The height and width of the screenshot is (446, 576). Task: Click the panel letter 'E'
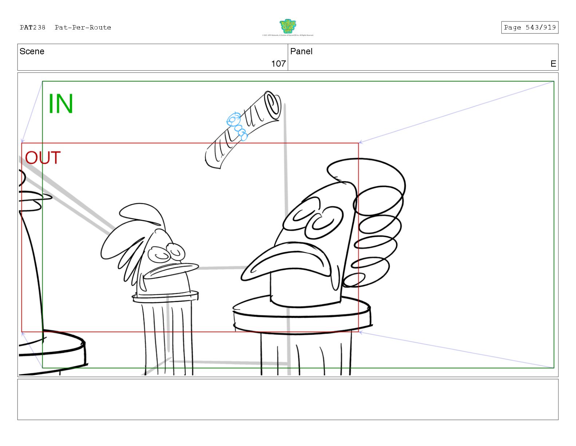click(x=553, y=64)
